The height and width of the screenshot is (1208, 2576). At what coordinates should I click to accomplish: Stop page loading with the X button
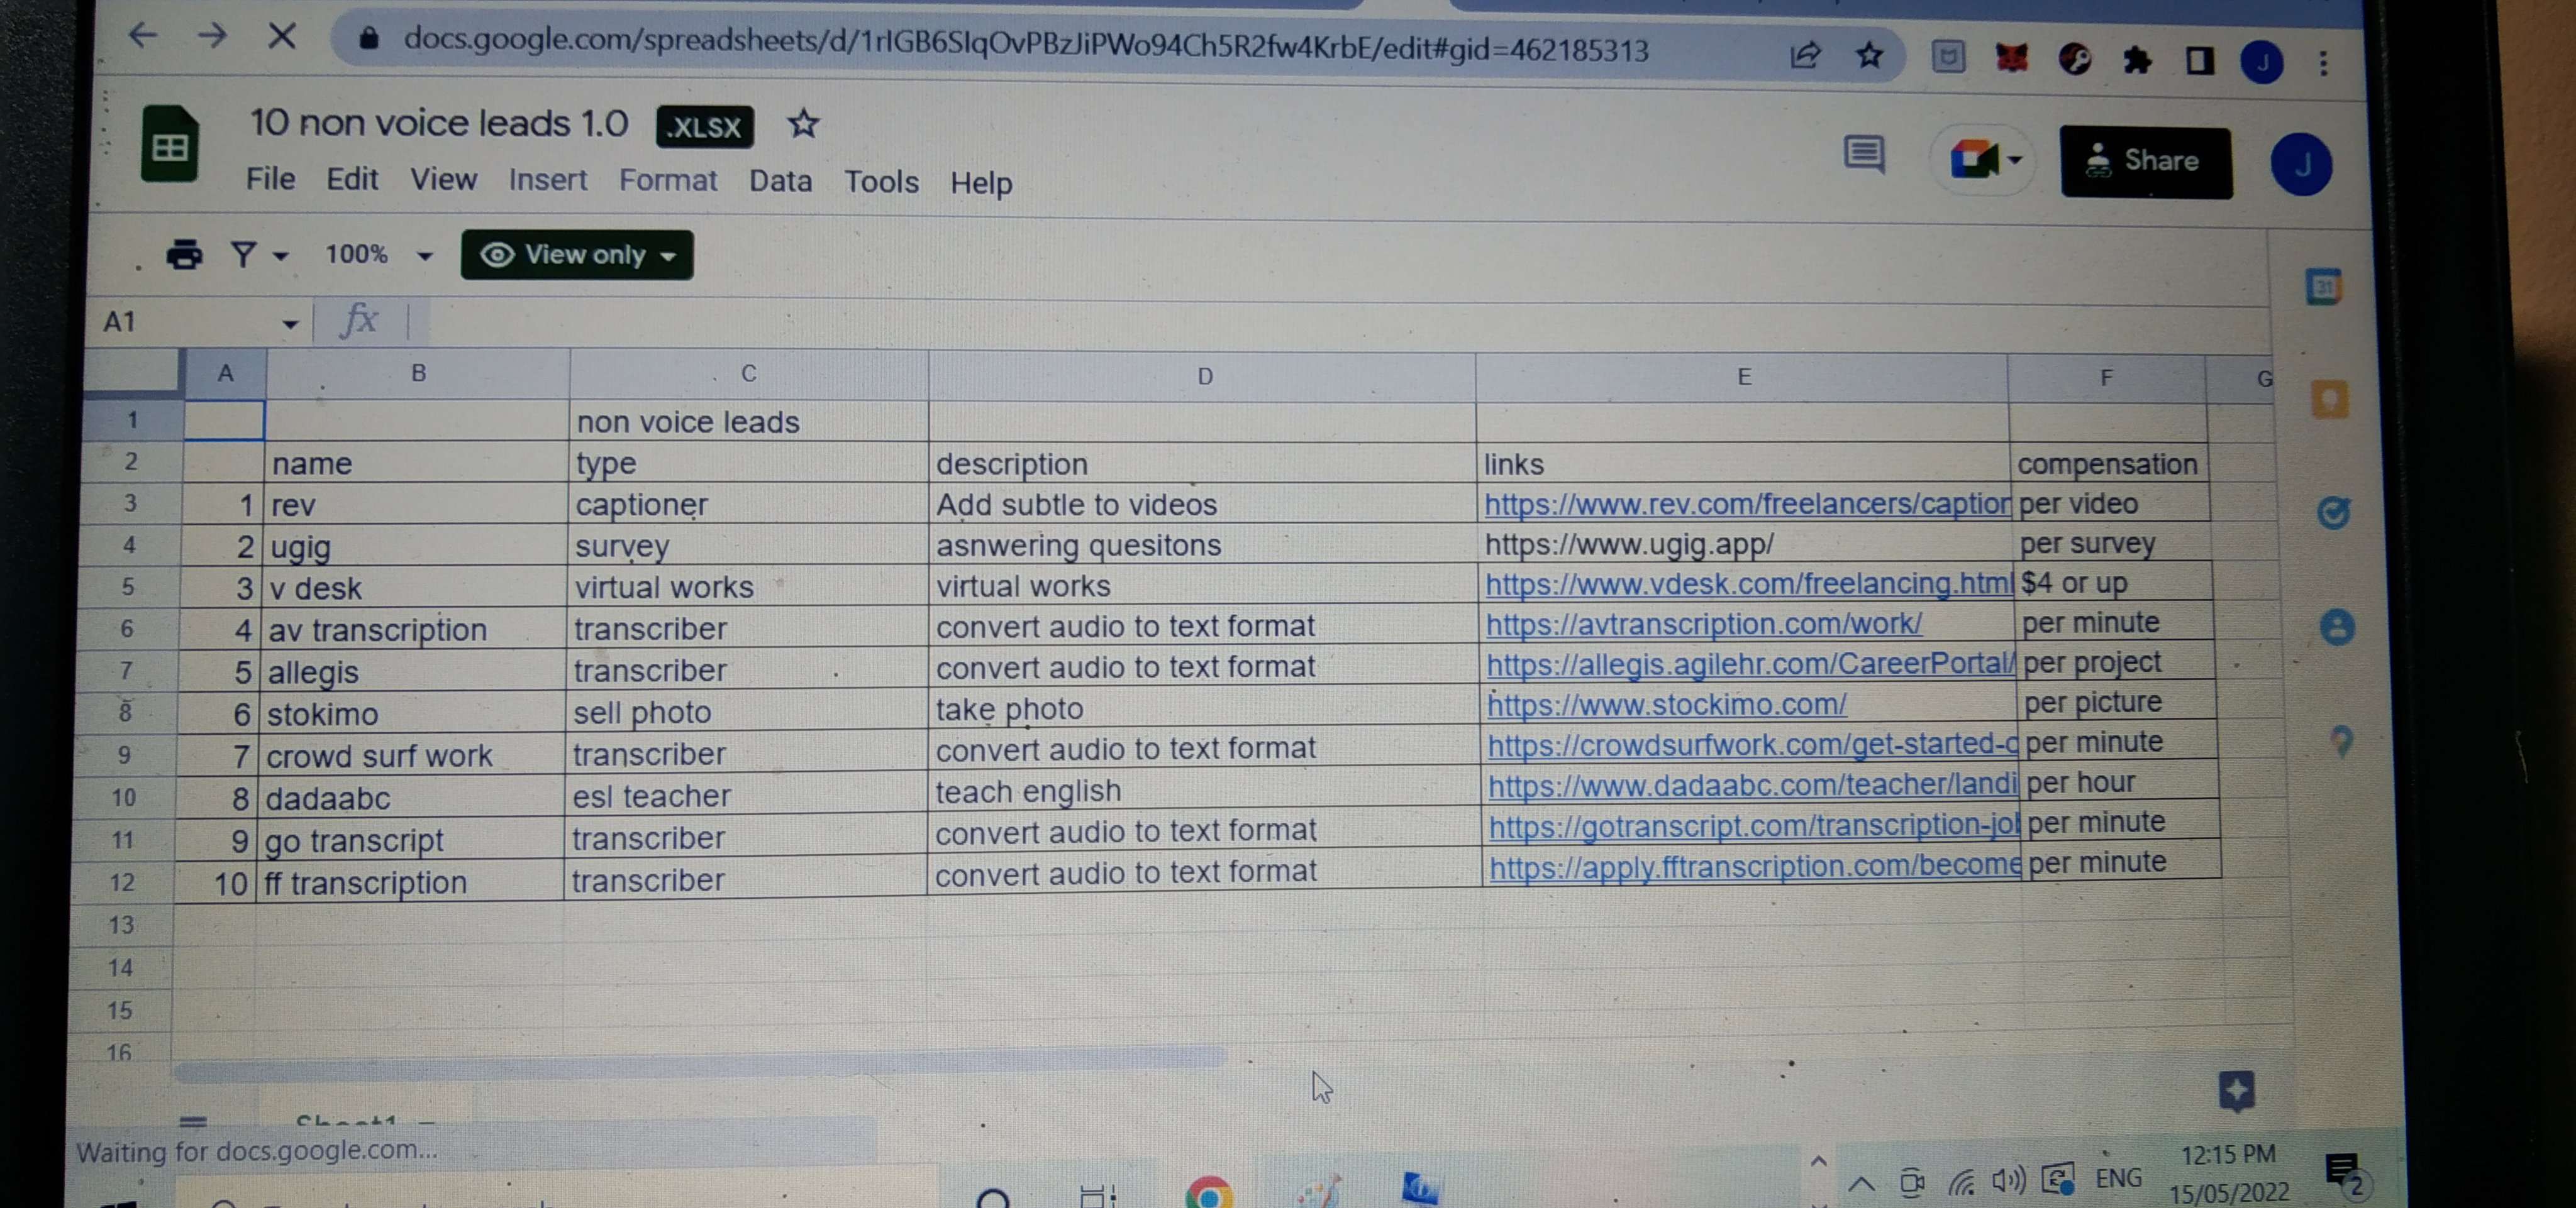point(283,37)
